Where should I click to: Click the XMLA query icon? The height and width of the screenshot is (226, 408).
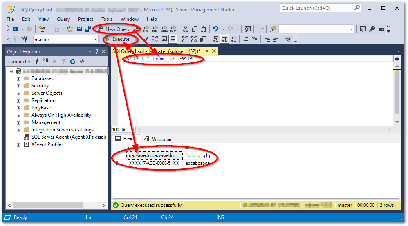164,29
